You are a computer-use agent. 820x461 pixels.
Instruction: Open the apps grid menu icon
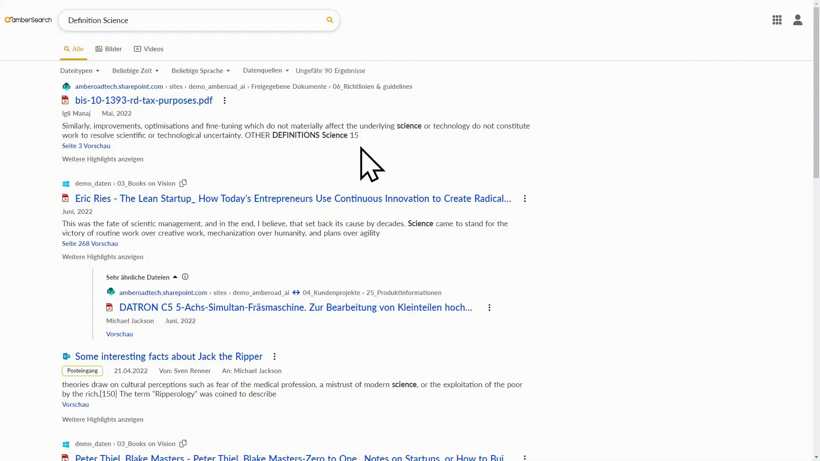(777, 20)
